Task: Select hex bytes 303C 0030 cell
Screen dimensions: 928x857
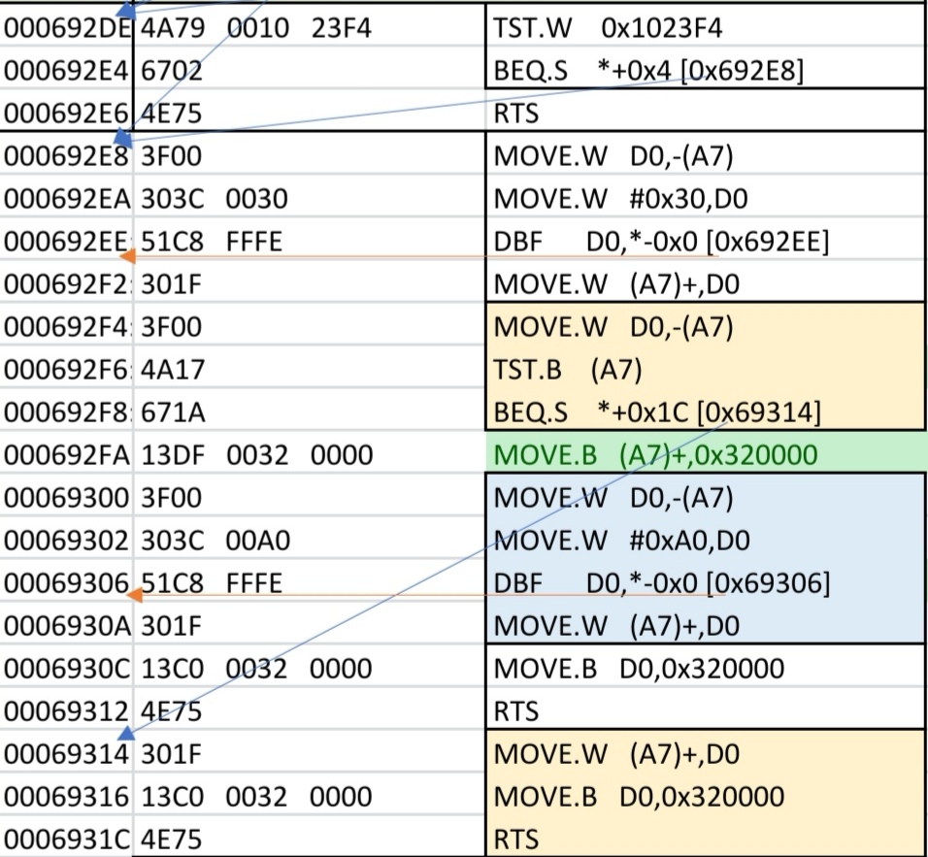Action: coord(309,198)
